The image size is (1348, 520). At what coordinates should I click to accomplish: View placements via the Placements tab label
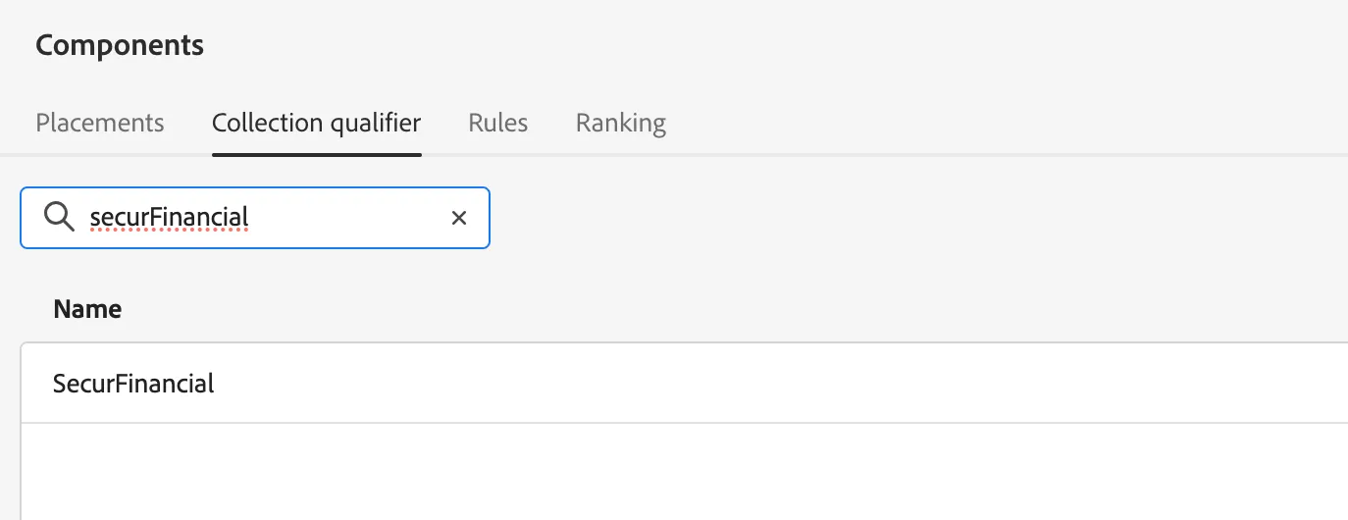tap(100, 123)
